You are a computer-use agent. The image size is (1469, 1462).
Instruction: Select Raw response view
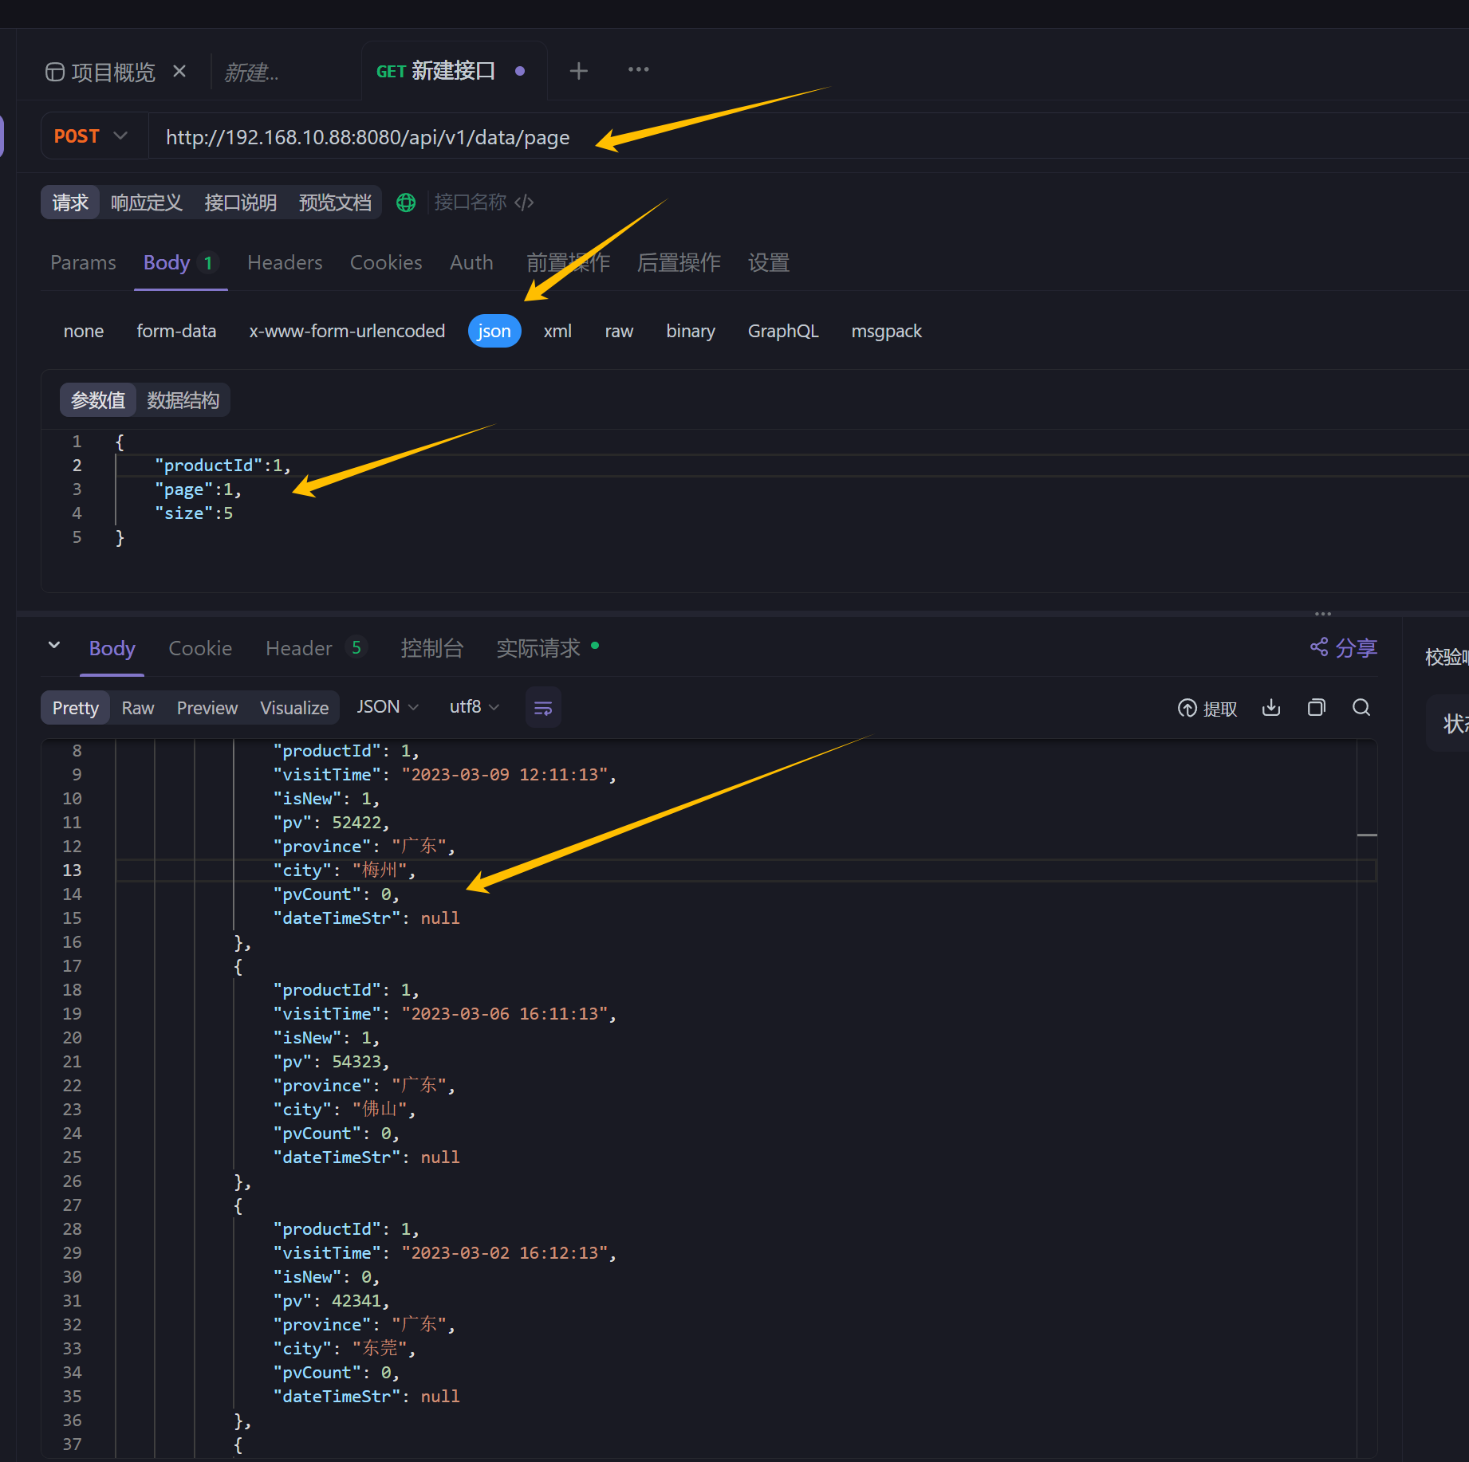(x=138, y=708)
